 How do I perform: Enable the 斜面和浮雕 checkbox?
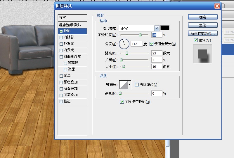[61, 57]
